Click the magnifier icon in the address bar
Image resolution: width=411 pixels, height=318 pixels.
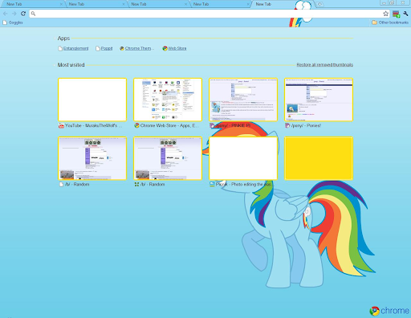click(33, 14)
